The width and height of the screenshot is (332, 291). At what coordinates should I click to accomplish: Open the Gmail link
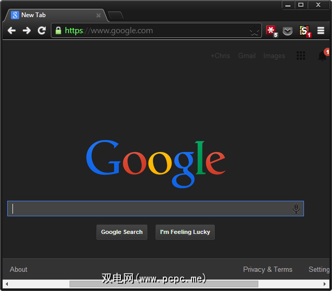coord(247,56)
